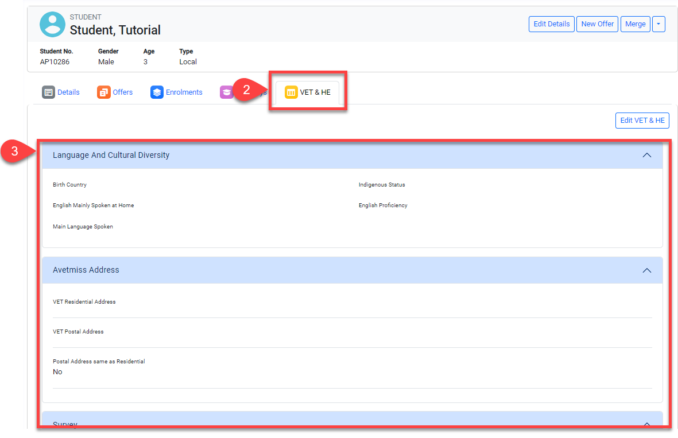
Task: Create a New Offer
Action: tap(597, 24)
